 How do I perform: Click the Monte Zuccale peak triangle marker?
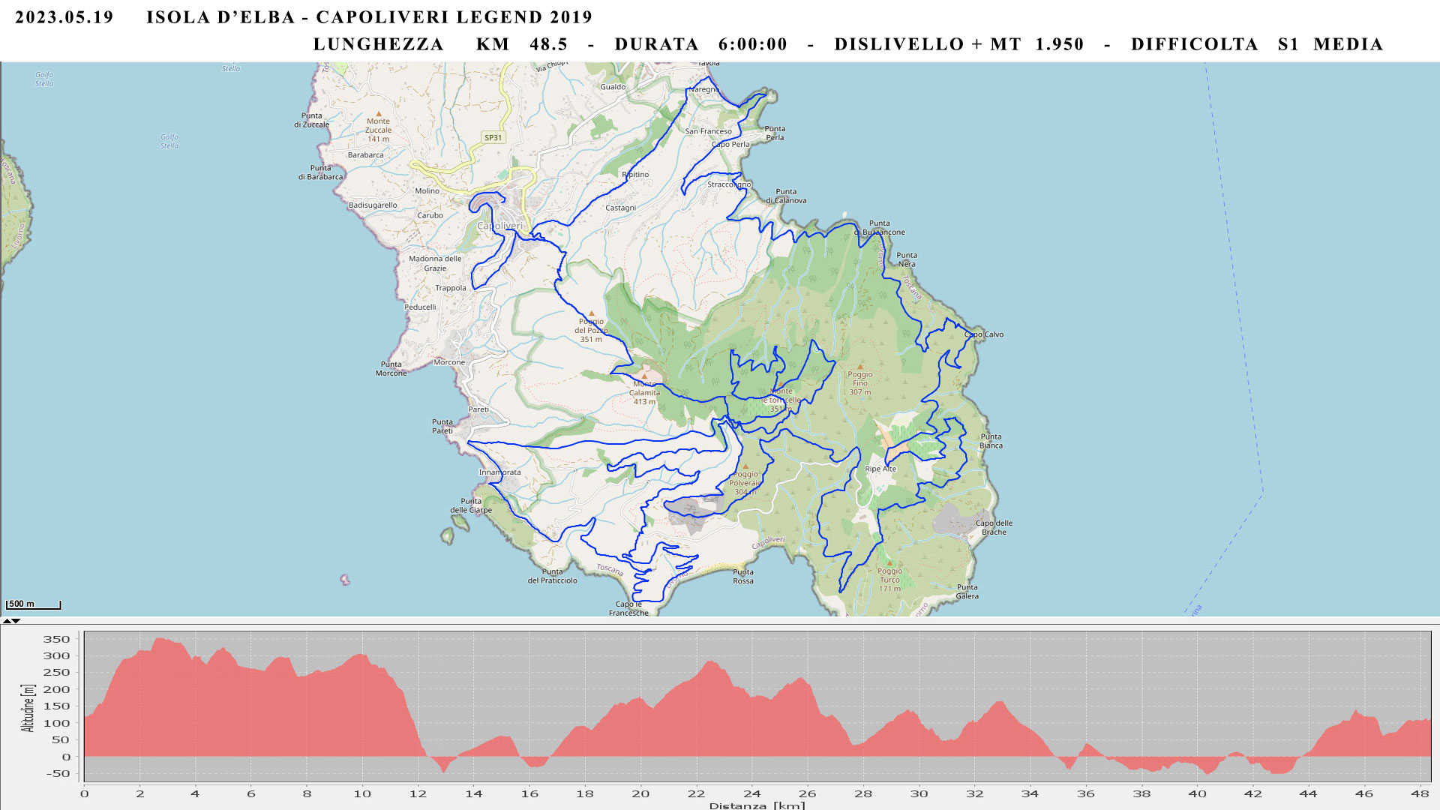point(378,113)
